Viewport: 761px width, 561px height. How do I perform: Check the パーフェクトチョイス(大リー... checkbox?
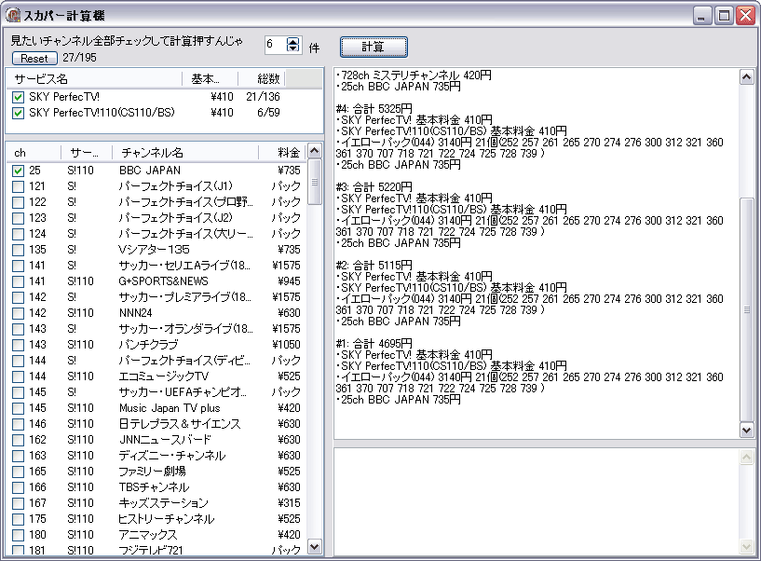point(18,234)
